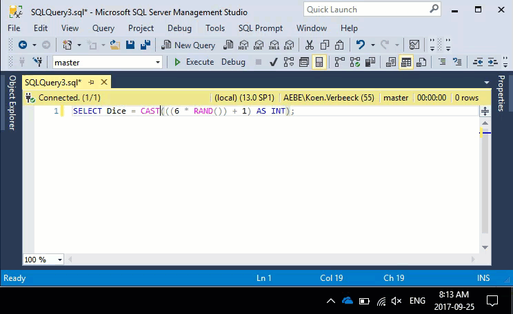Toggle pin on SQLQuery3.sql tab
Viewport: 513px width, 314px height.
tap(91, 83)
